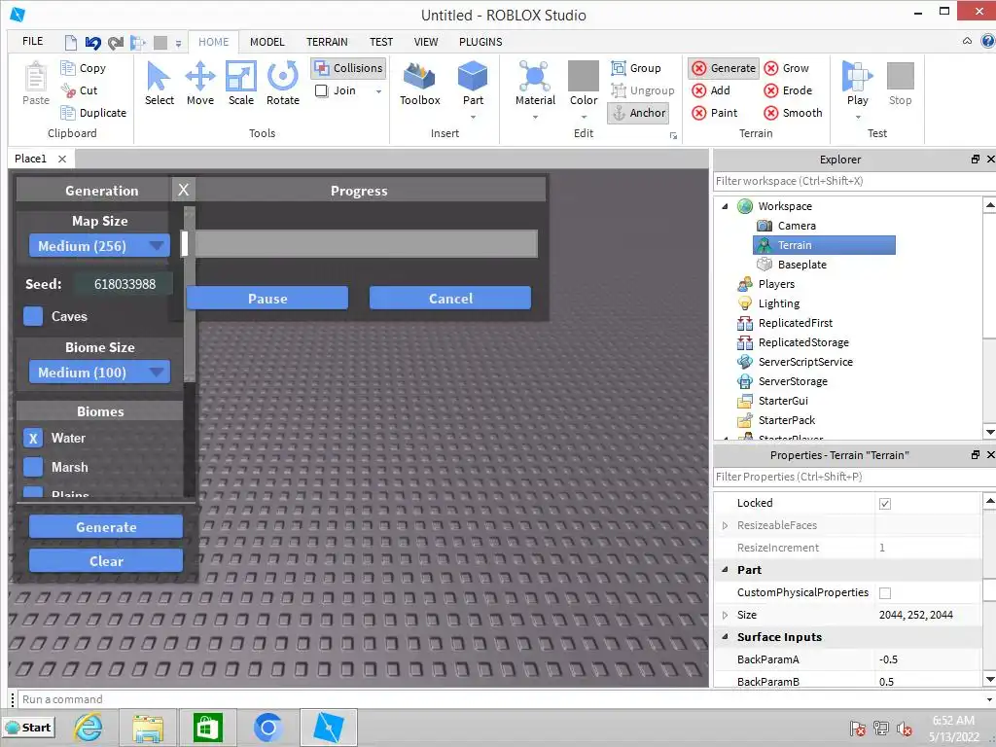Select the terrain Erode tool
Viewport: 996px width, 747px height.
[x=788, y=90]
